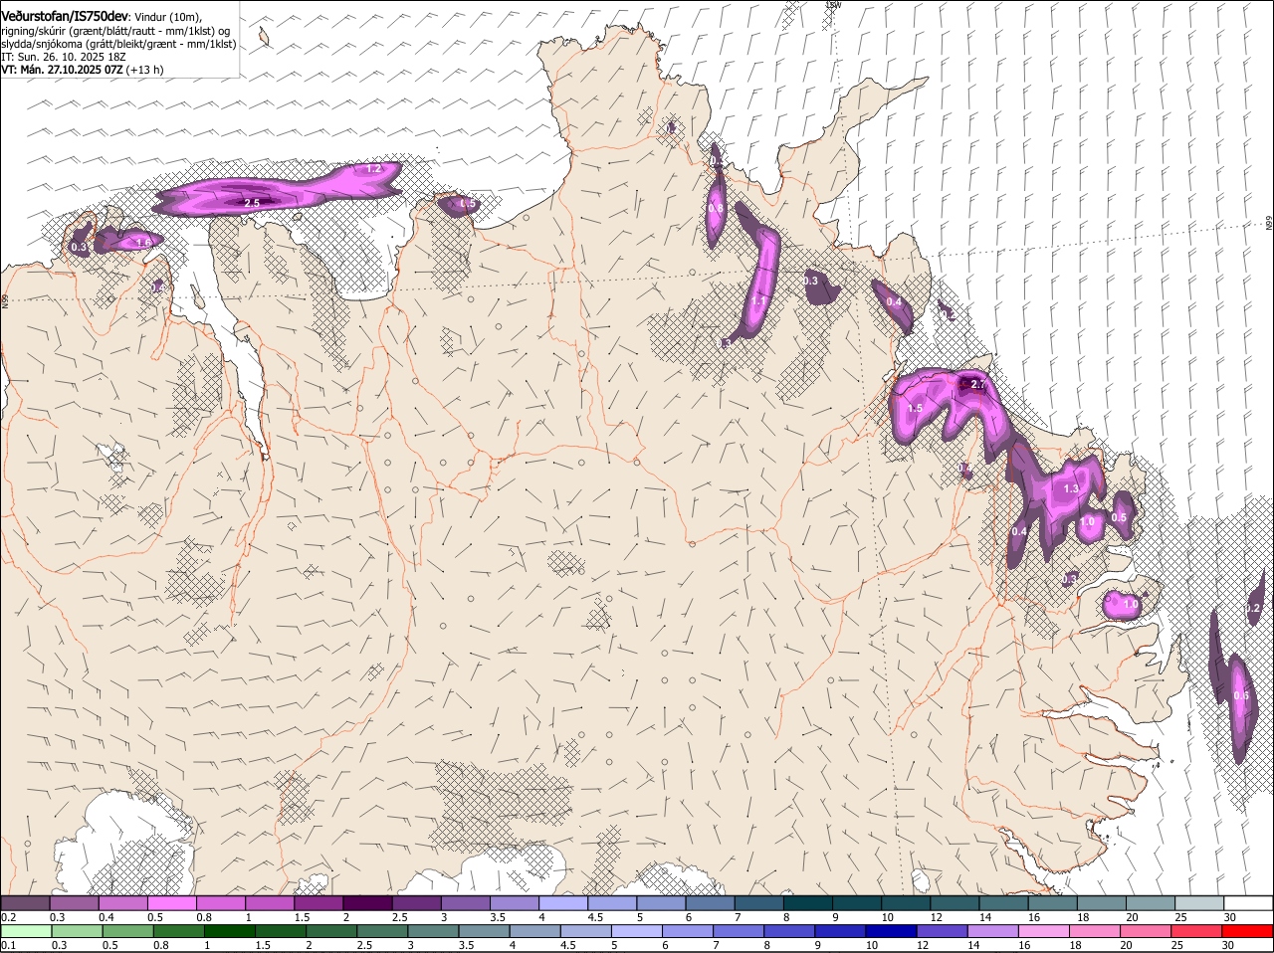The width and height of the screenshot is (1274, 953).
Task: Select the 1.6 value in the northwest
Action: tap(142, 242)
